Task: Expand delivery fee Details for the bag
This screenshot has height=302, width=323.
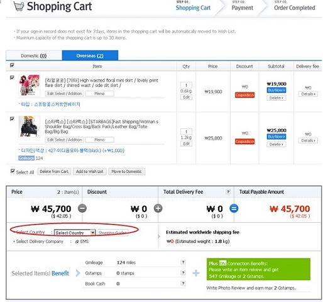Action: click(x=308, y=140)
